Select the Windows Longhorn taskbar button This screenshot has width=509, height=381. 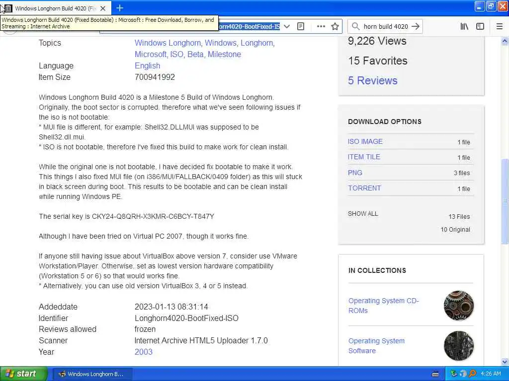pyautogui.click(x=92, y=374)
